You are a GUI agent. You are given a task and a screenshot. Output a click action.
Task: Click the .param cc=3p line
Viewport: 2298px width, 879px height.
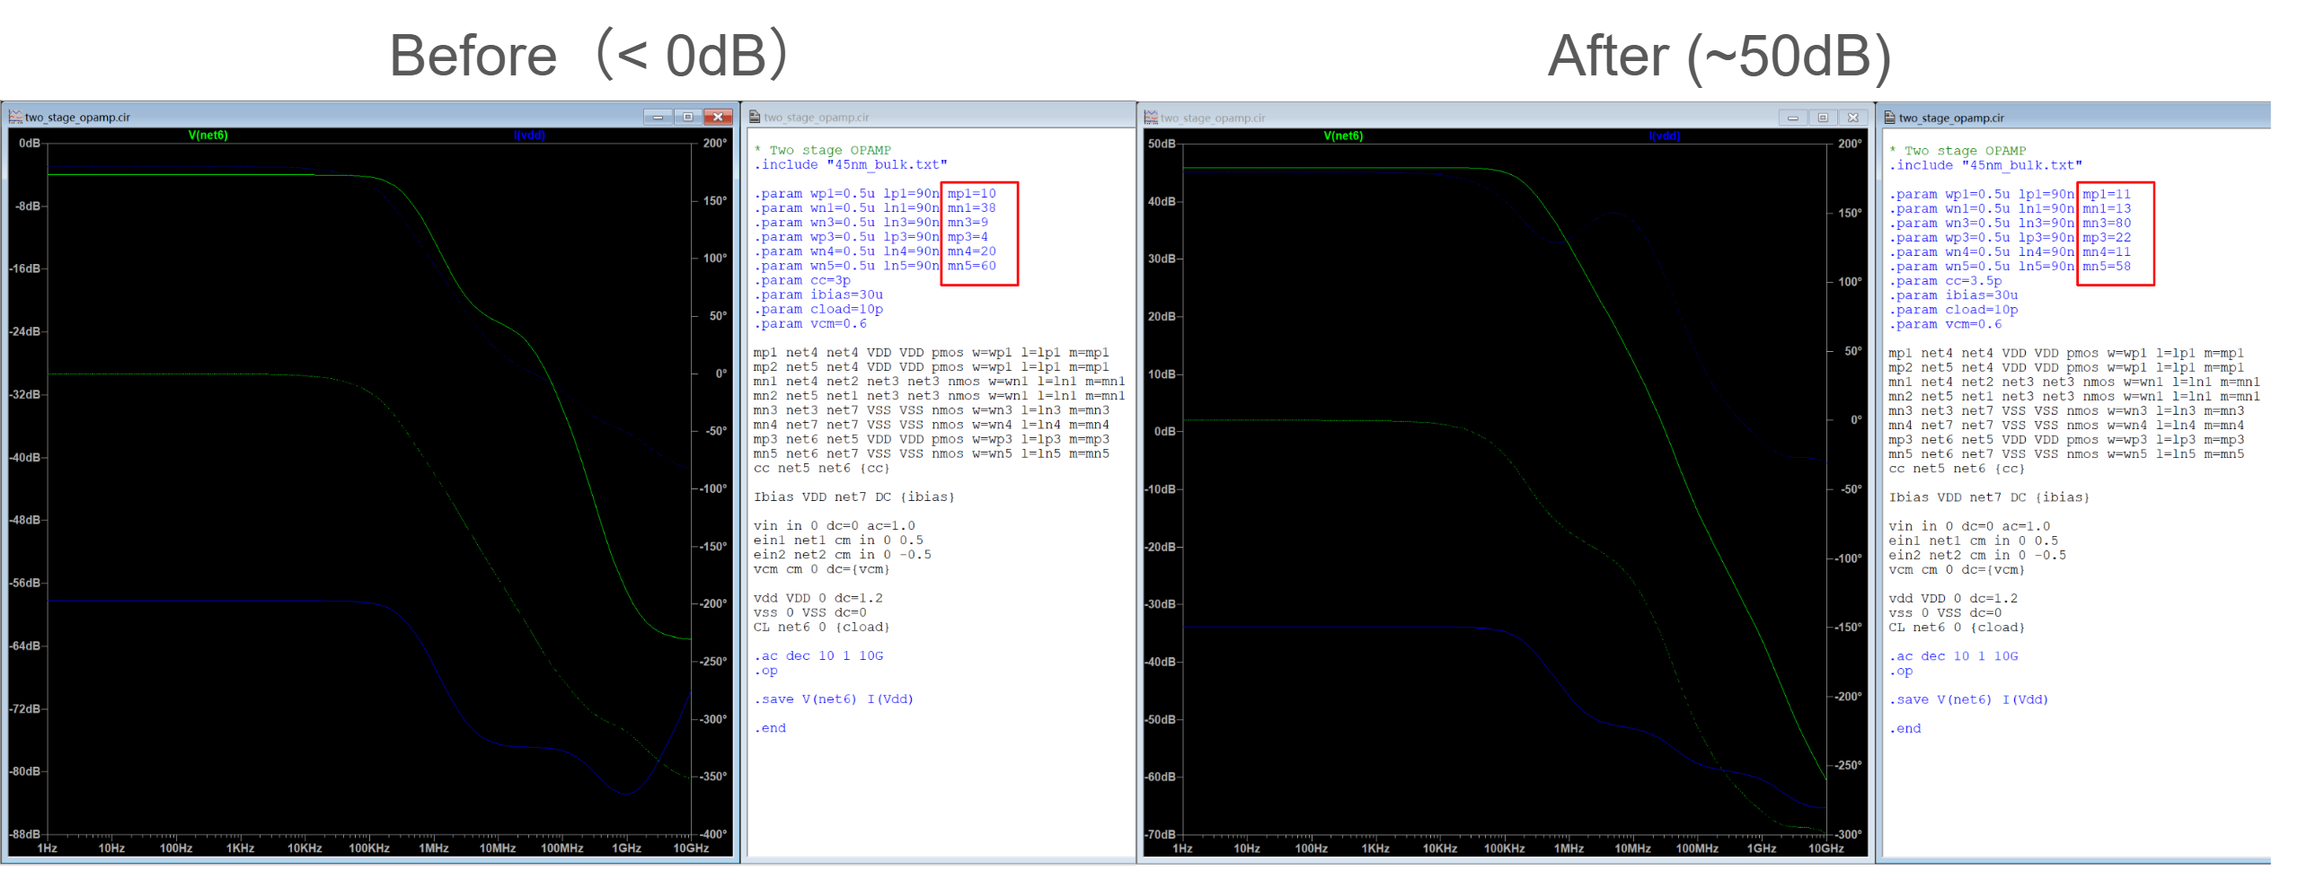coord(801,280)
